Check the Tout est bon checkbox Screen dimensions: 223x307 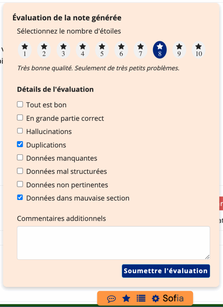(x=20, y=104)
